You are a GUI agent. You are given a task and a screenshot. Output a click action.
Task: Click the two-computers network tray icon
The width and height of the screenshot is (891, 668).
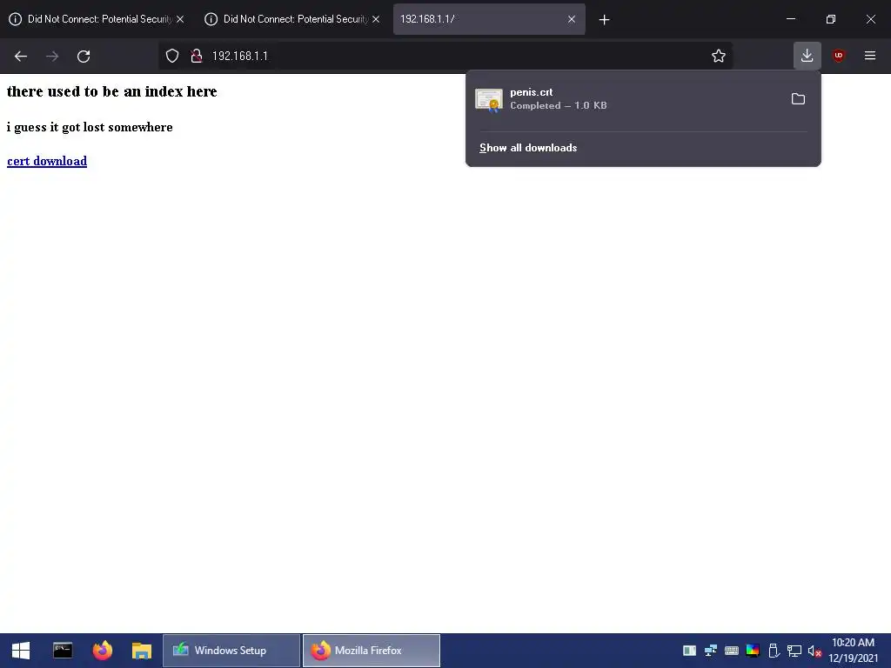pyautogui.click(x=710, y=651)
